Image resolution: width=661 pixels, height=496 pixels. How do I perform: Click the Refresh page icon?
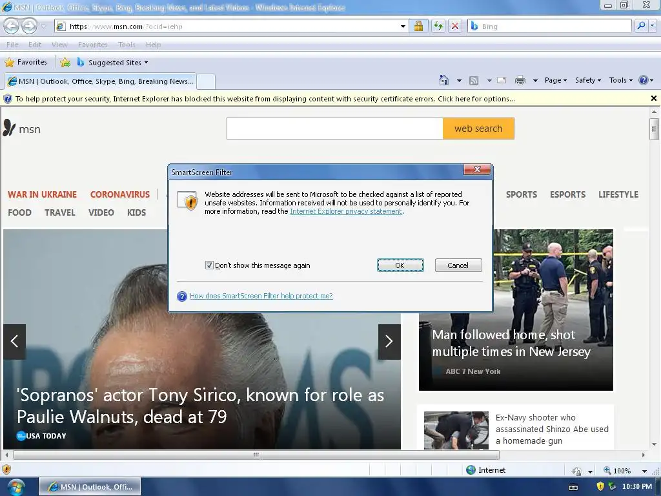point(438,26)
